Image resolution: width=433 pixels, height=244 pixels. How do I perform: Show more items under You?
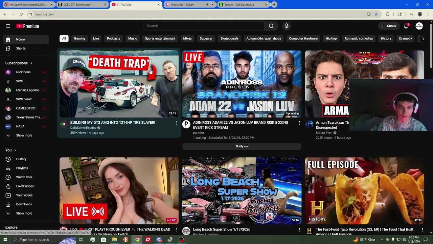click(26, 213)
